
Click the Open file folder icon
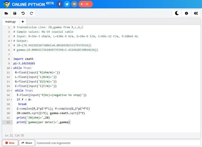coord(6,13)
